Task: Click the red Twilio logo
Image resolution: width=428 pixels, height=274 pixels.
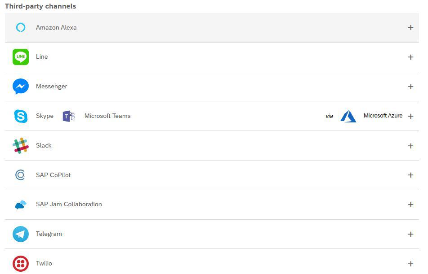Action: click(21, 264)
